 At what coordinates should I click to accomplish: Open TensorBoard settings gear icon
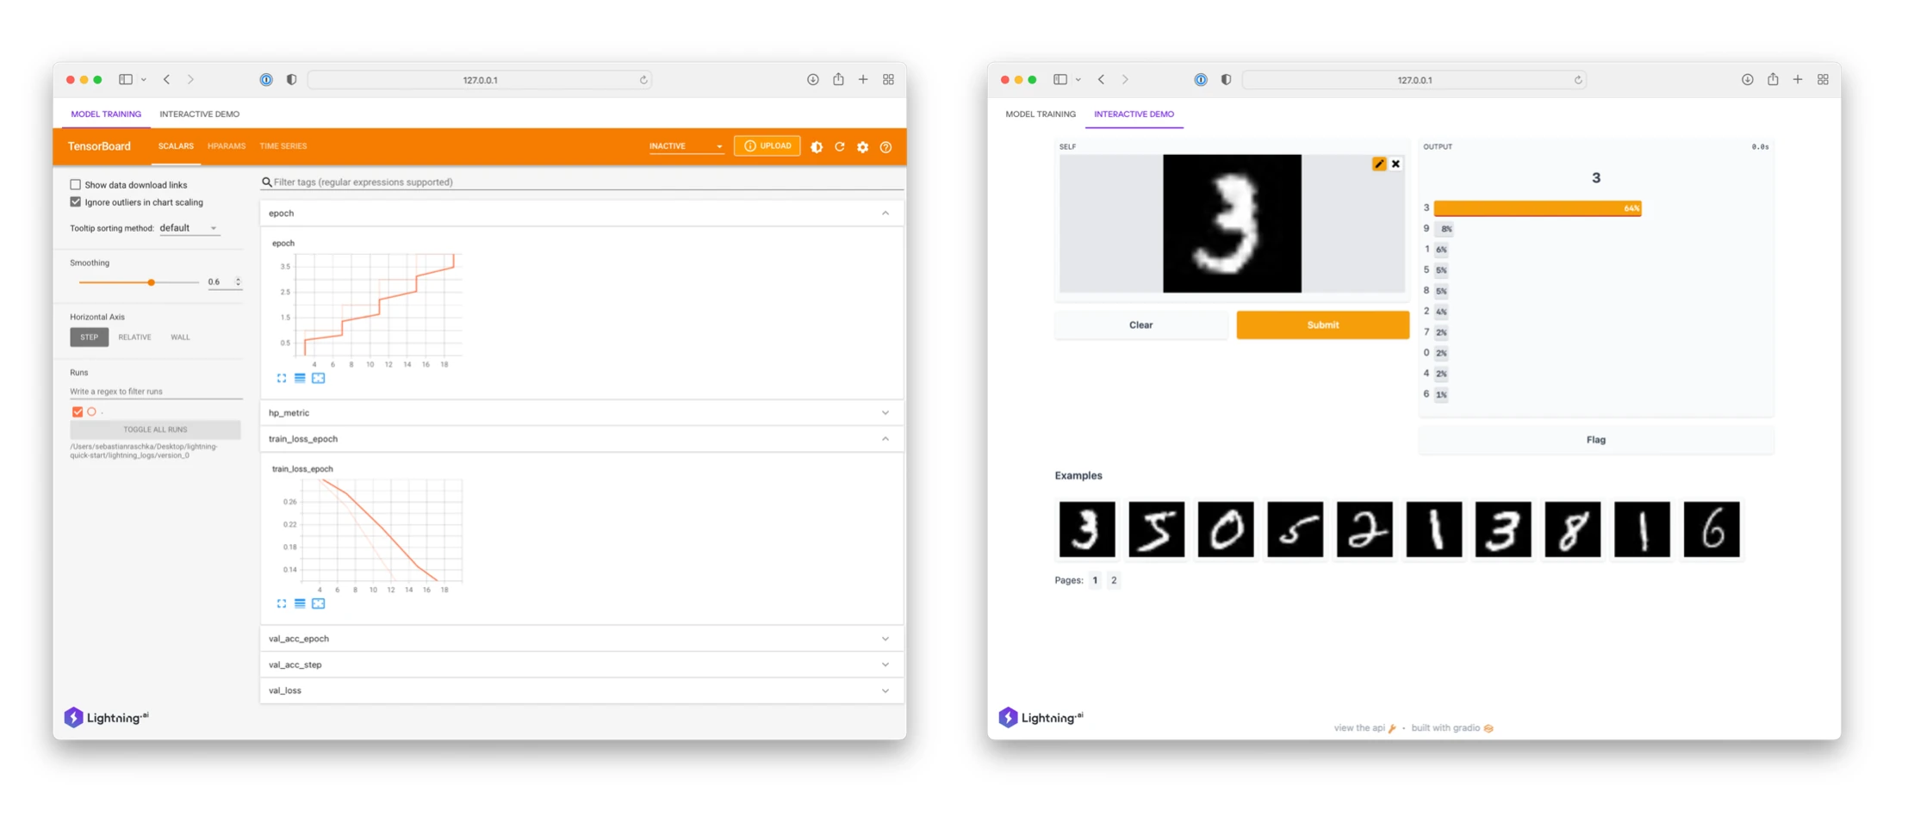862,147
